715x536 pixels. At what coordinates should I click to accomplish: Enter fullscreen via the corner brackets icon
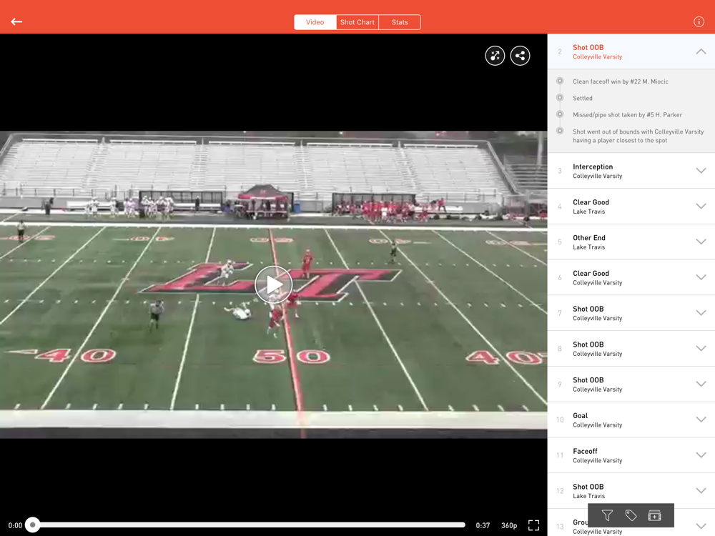[533, 525]
